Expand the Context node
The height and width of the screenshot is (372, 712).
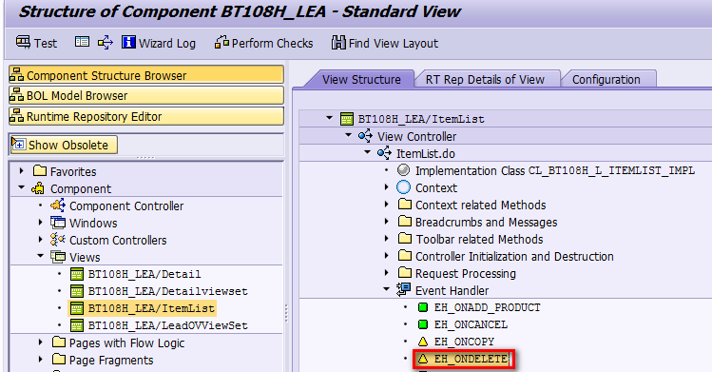tap(387, 187)
